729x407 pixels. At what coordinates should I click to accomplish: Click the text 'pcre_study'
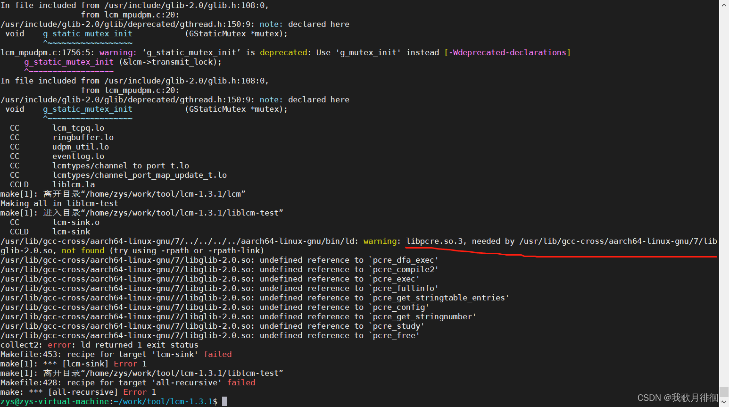pos(397,326)
